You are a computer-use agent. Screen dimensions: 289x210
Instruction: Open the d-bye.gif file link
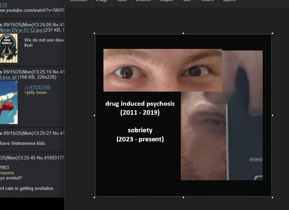point(8,77)
